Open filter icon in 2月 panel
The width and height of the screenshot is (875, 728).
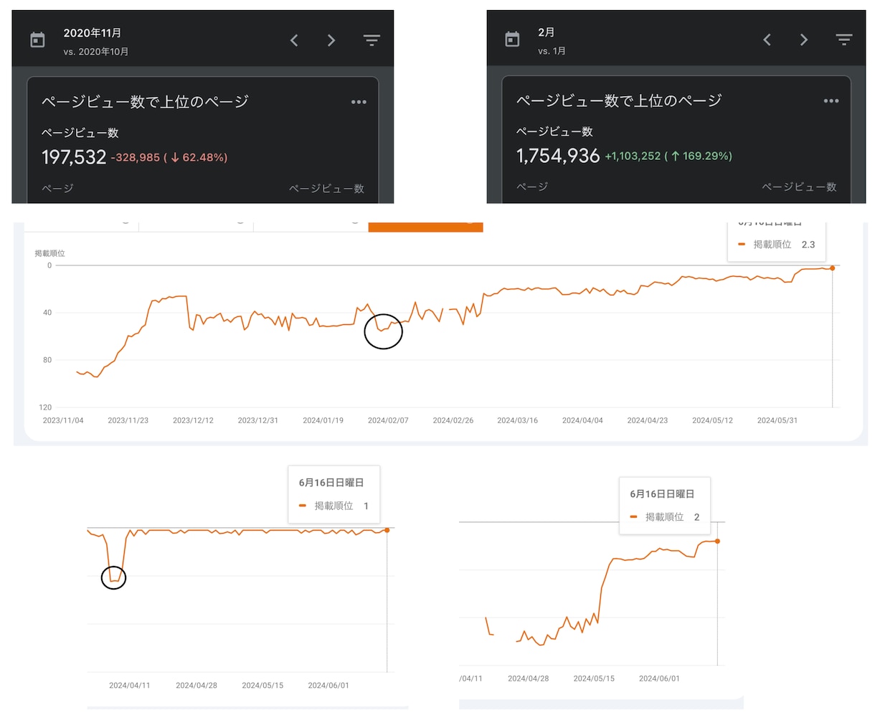tap(844, 39)
